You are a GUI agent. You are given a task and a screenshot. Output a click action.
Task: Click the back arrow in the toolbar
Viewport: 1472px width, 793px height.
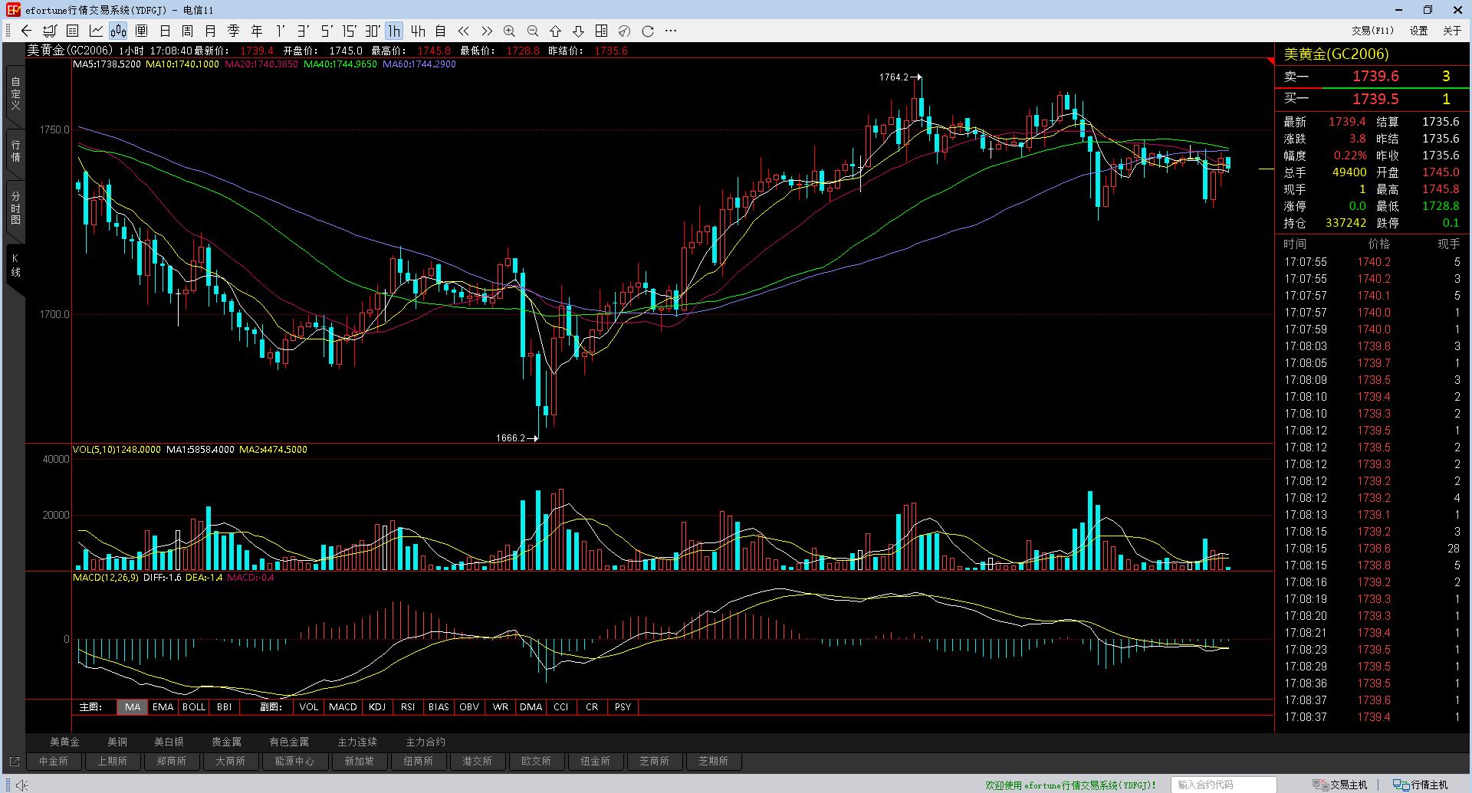[26, 31]
